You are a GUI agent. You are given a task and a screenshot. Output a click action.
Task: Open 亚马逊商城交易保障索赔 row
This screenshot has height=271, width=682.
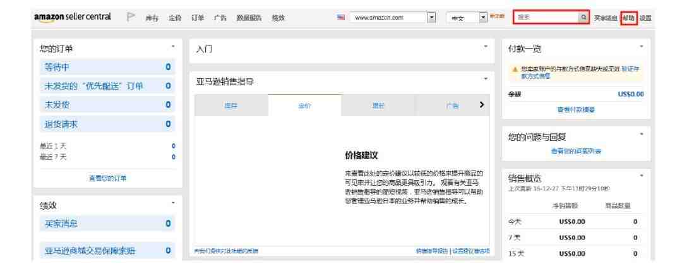click(x=107, y=251)
